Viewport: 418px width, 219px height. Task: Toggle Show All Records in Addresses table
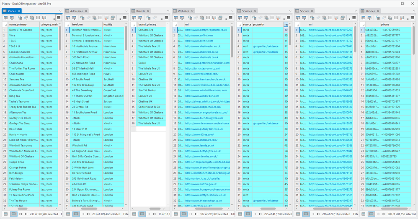[68, 214]
